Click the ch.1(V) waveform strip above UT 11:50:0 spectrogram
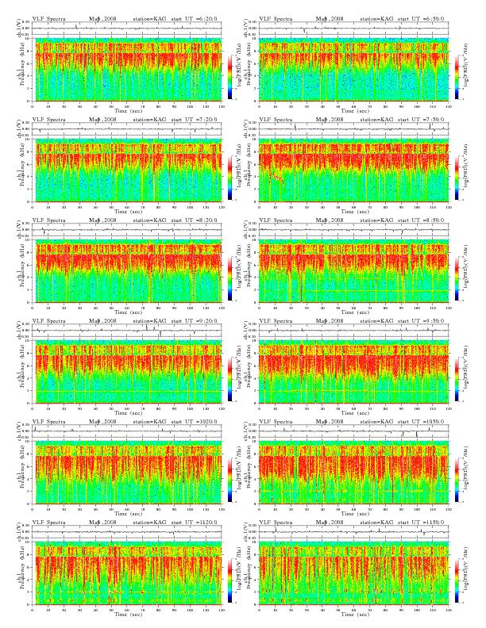Screen dimensions: 486x628 tap(353, 532)
